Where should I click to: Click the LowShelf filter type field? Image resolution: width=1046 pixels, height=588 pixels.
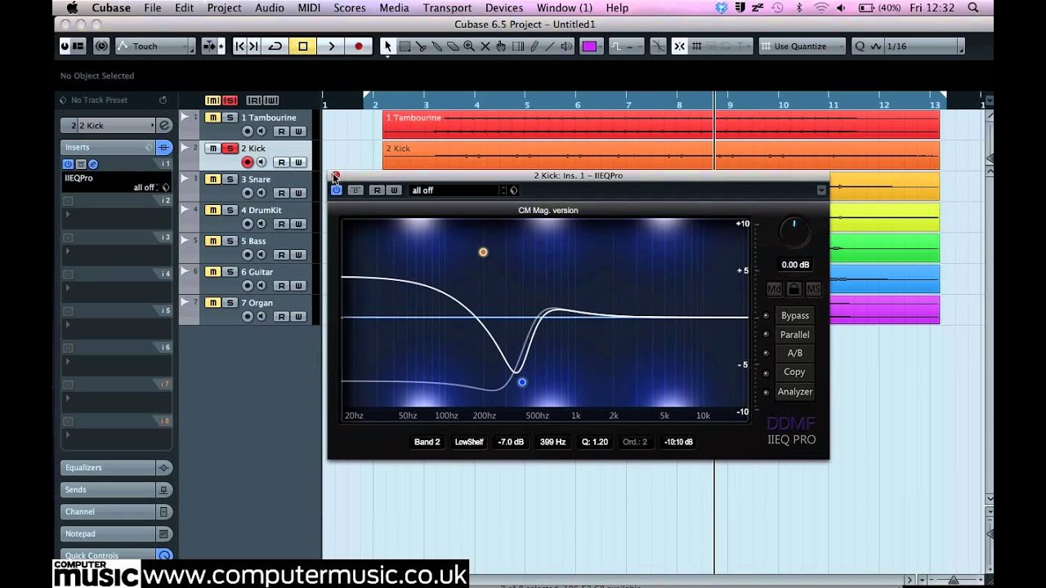(469, 442)
